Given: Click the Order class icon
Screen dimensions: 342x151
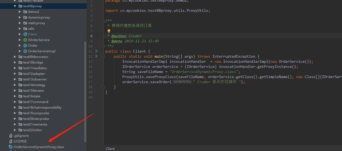Looking at the screenshot, I should pos(25,46).
